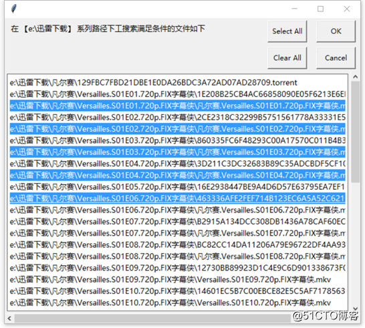Deselect highlighted S01E03 凡尔赛.Versailles row
This screenshot has height=328, width=365.
(x=178, y=152)
